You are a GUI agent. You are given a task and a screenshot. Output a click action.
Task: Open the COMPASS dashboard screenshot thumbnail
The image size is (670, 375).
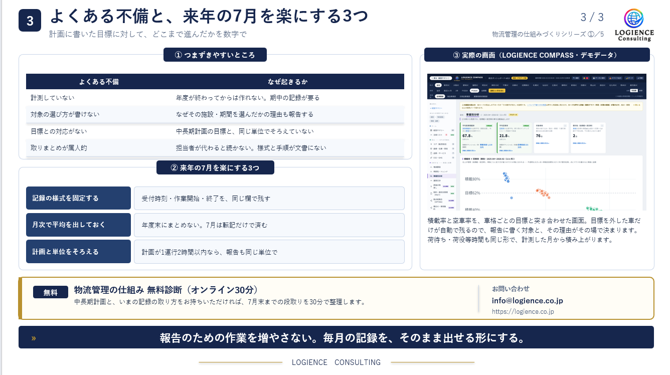(x=537, y=142)
